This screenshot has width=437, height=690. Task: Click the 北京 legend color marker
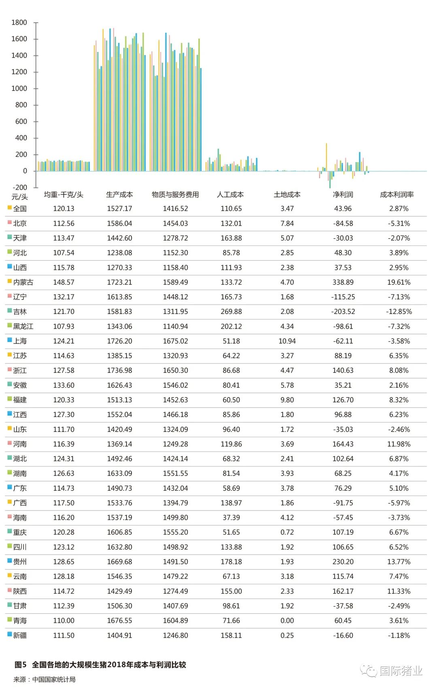[10, 222]
